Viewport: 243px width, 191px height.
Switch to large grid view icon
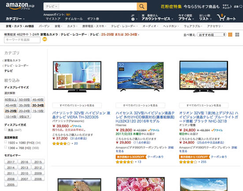click(237, 34)
